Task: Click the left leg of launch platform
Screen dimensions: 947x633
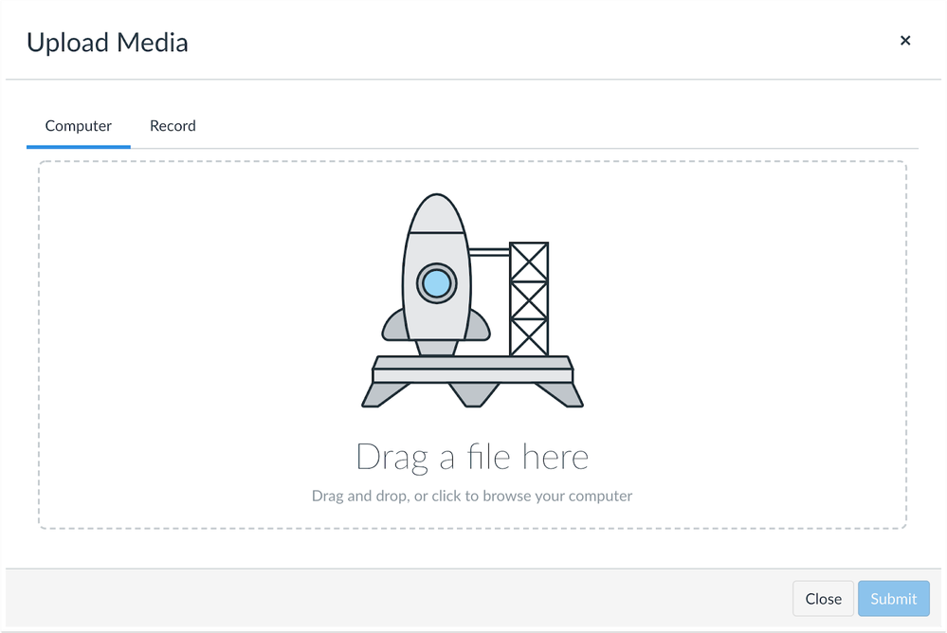Action: 385,395
